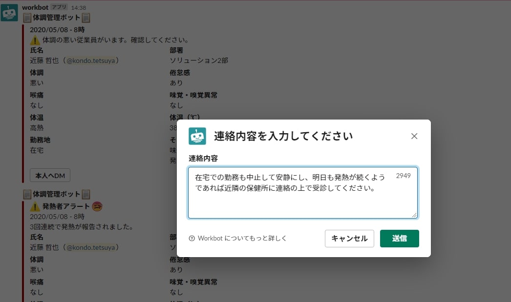Viewport: 511px width, 302px height.
Task: Click inside the 連絡内容 text area
Action: click(303, 193)
